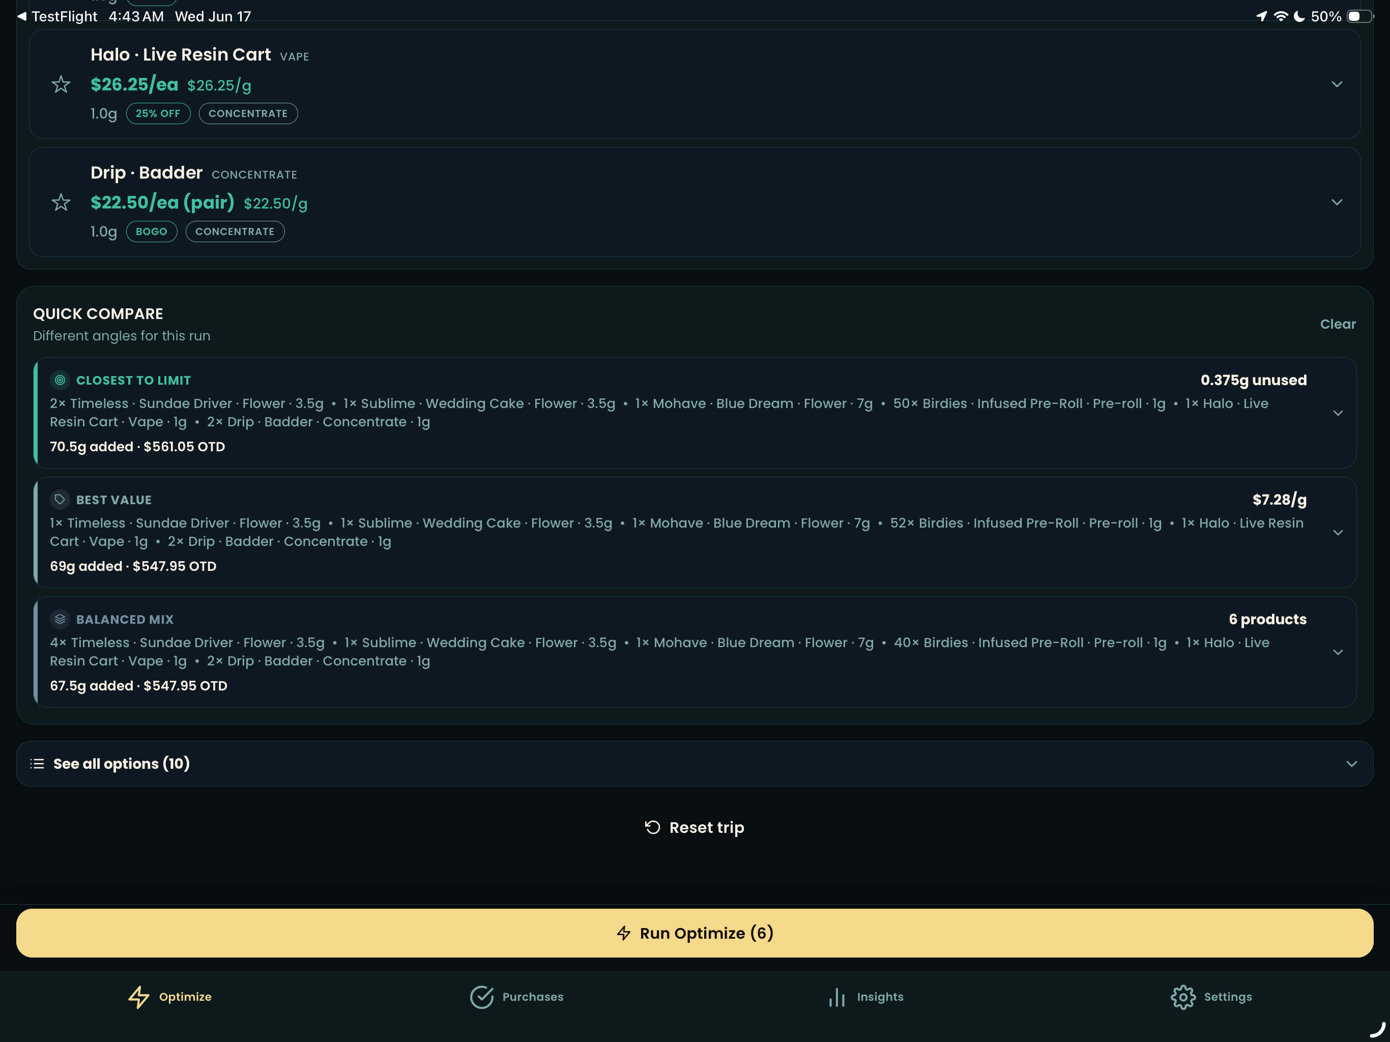The width and height of the screenshot is (1390, 1042).
Task: Tap the BOGO badge on Drip Badder
Action: click(152, 232)
